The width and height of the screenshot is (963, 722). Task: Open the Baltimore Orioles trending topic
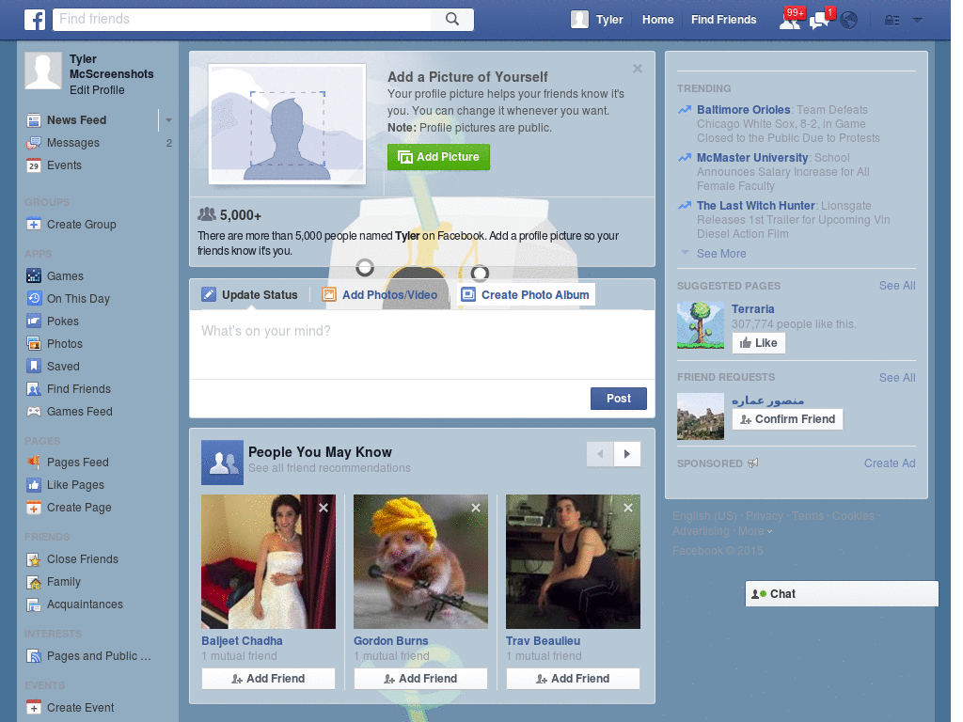(x=743, y=110)
